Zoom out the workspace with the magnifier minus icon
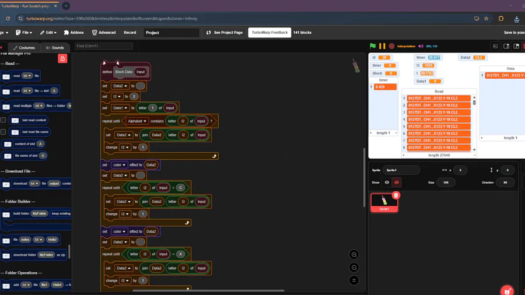The height and width of the screenshot is (295, 525). point(354,268)
